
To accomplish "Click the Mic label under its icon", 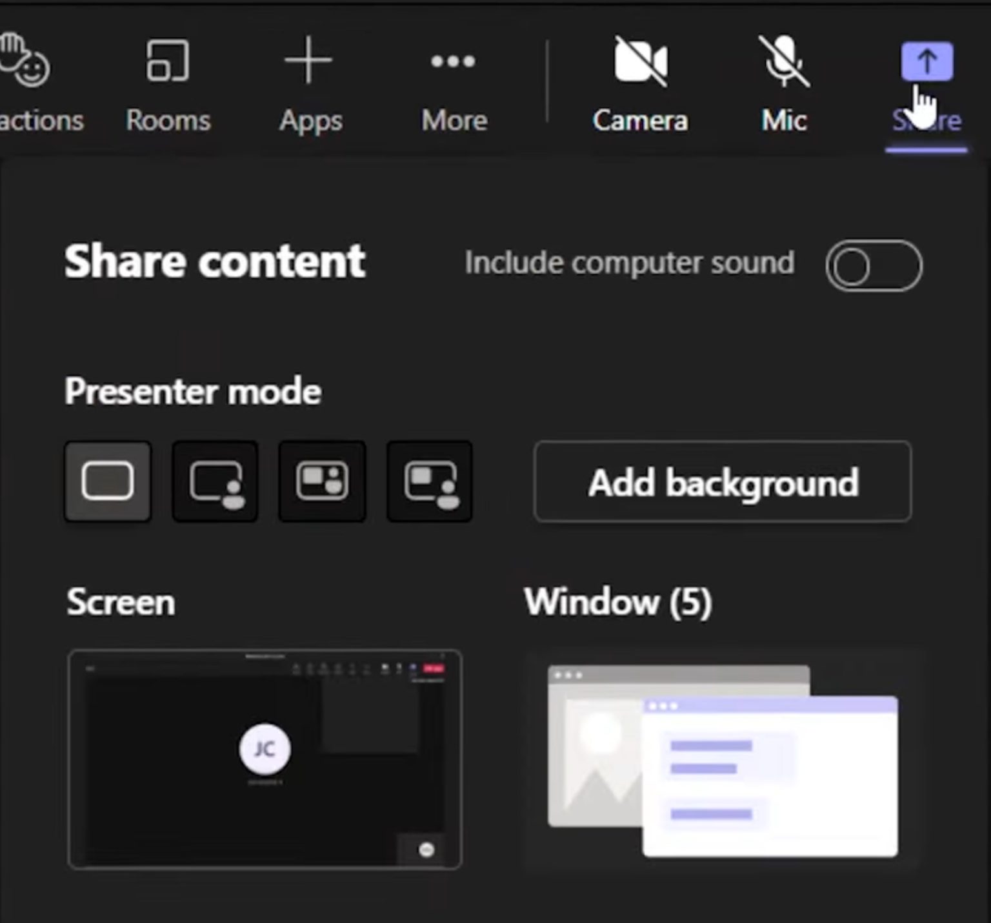I will click(783, 119).
